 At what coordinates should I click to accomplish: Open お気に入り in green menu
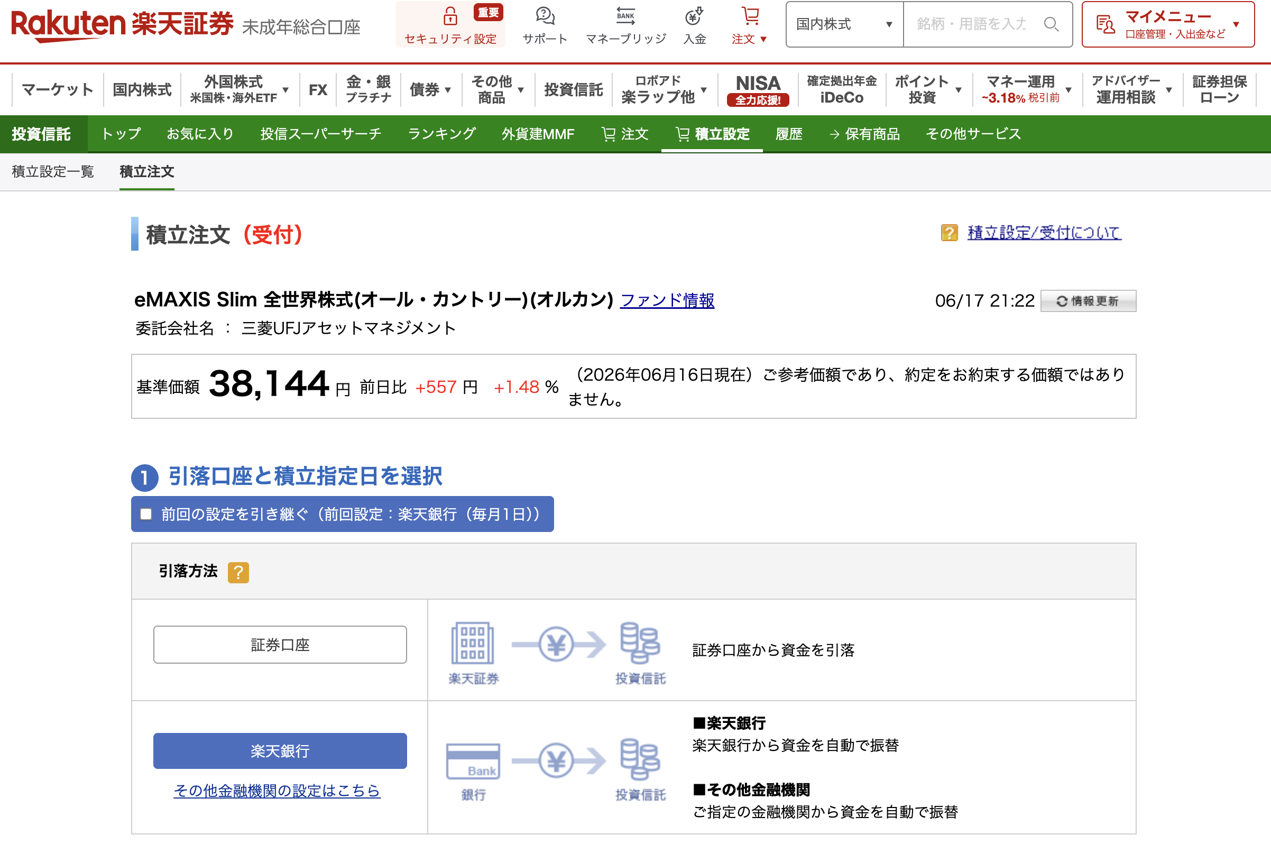coord(200,134)
